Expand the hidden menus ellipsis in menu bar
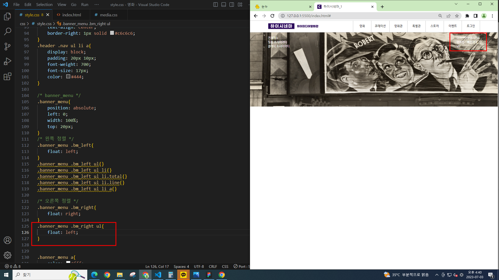 tap(97, 5)
